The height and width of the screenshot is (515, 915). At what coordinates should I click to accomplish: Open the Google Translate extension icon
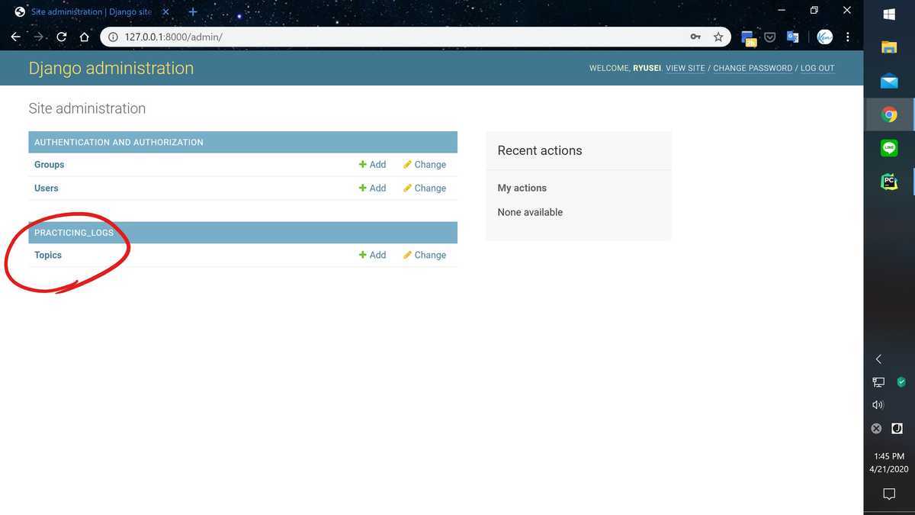(793, 37)
